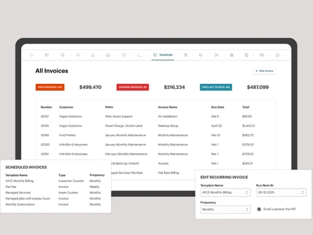This screenshot has height=235, width=313.
Task: Toggle Email customer the PDF checkbox
Action: [259, 209]
